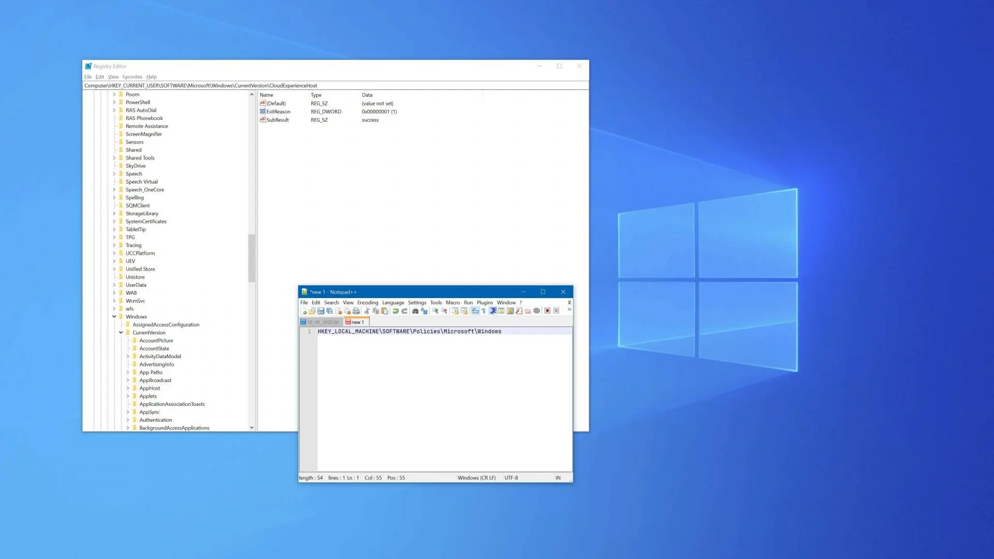Viewport: 994px width, 559px height.
Task: Click the Copy icon in Notepad++ toolbar
Action: pyautogui.click(x=376, y=311)
